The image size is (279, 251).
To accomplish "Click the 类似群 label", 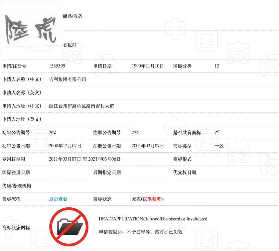I will click(x=70, y=45).
